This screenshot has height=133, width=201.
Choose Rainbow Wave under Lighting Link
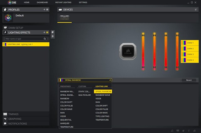(x=103, y=95)
